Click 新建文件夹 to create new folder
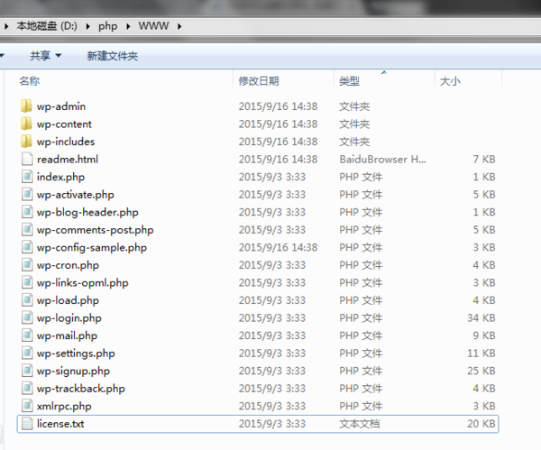541x450 pixels. [112, 56]
